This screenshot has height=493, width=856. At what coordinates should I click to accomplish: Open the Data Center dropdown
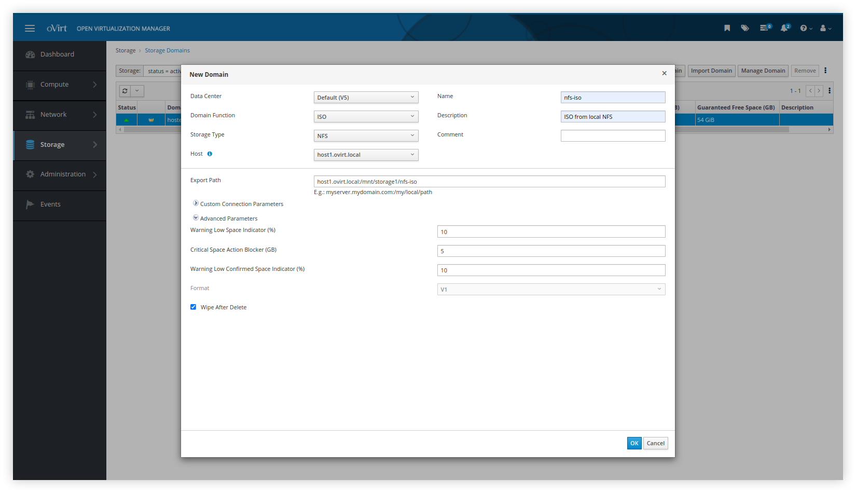[366, 98]
